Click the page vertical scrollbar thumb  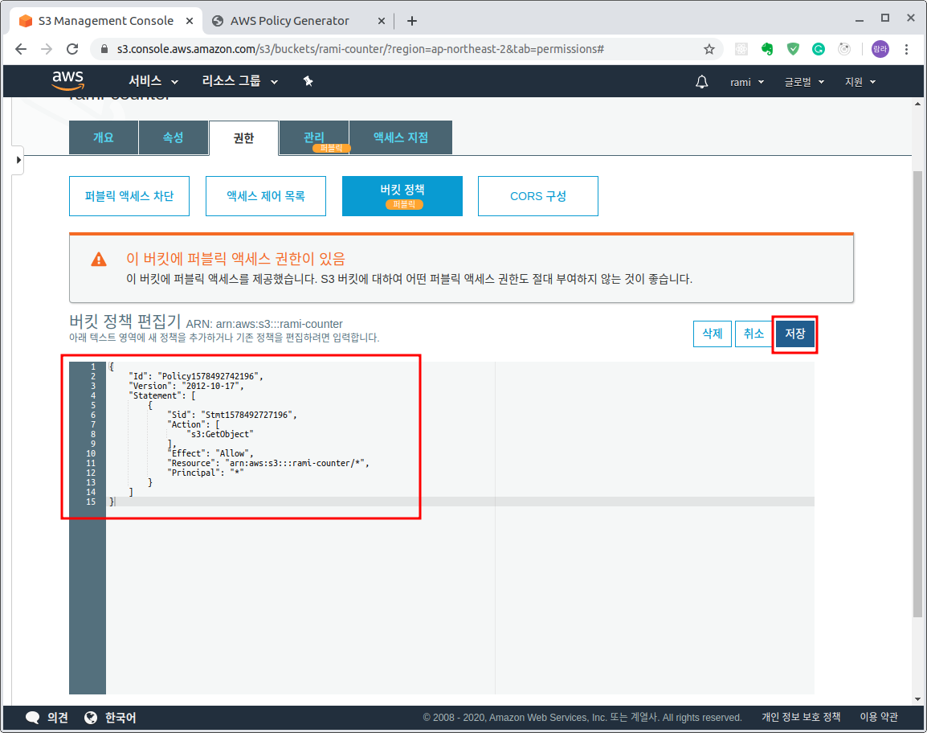click(x=917, y=395)
